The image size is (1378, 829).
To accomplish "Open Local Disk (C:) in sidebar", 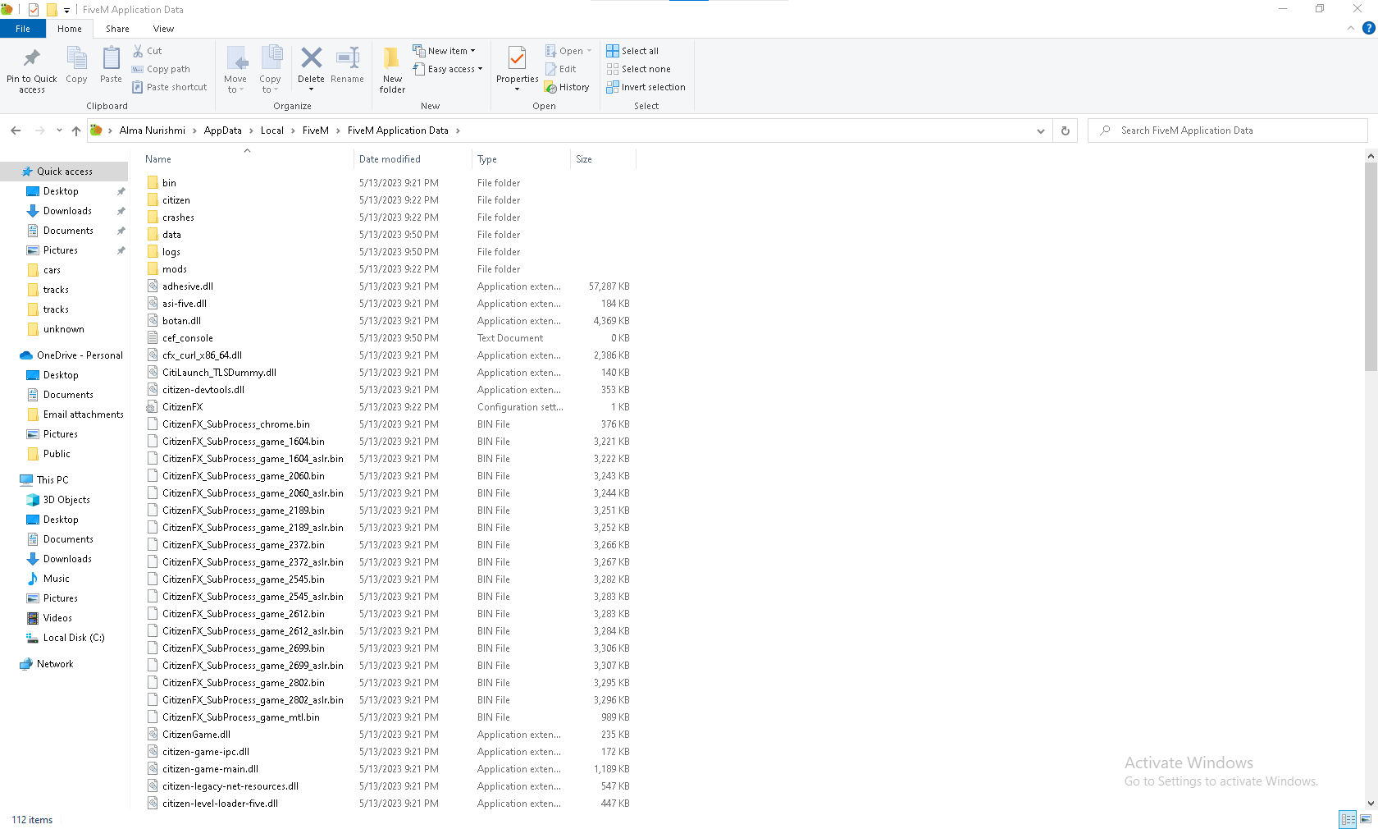I will [74, 638].
